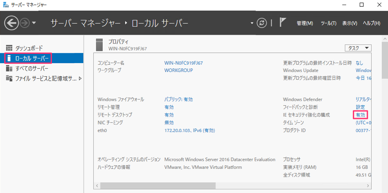The width and height of the screenshot is (388, 193).
Task: Click the Server Manager title bar icon
Action: tap(5, 5)
